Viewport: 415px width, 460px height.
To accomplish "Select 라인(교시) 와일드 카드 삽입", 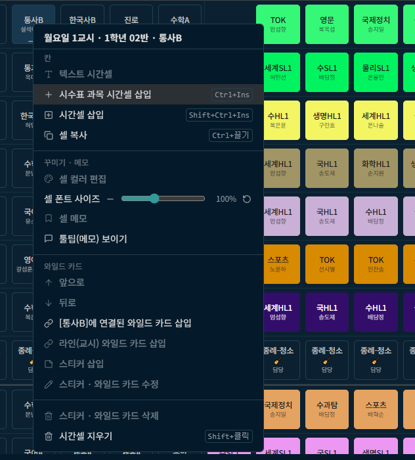I will (148, 344).
